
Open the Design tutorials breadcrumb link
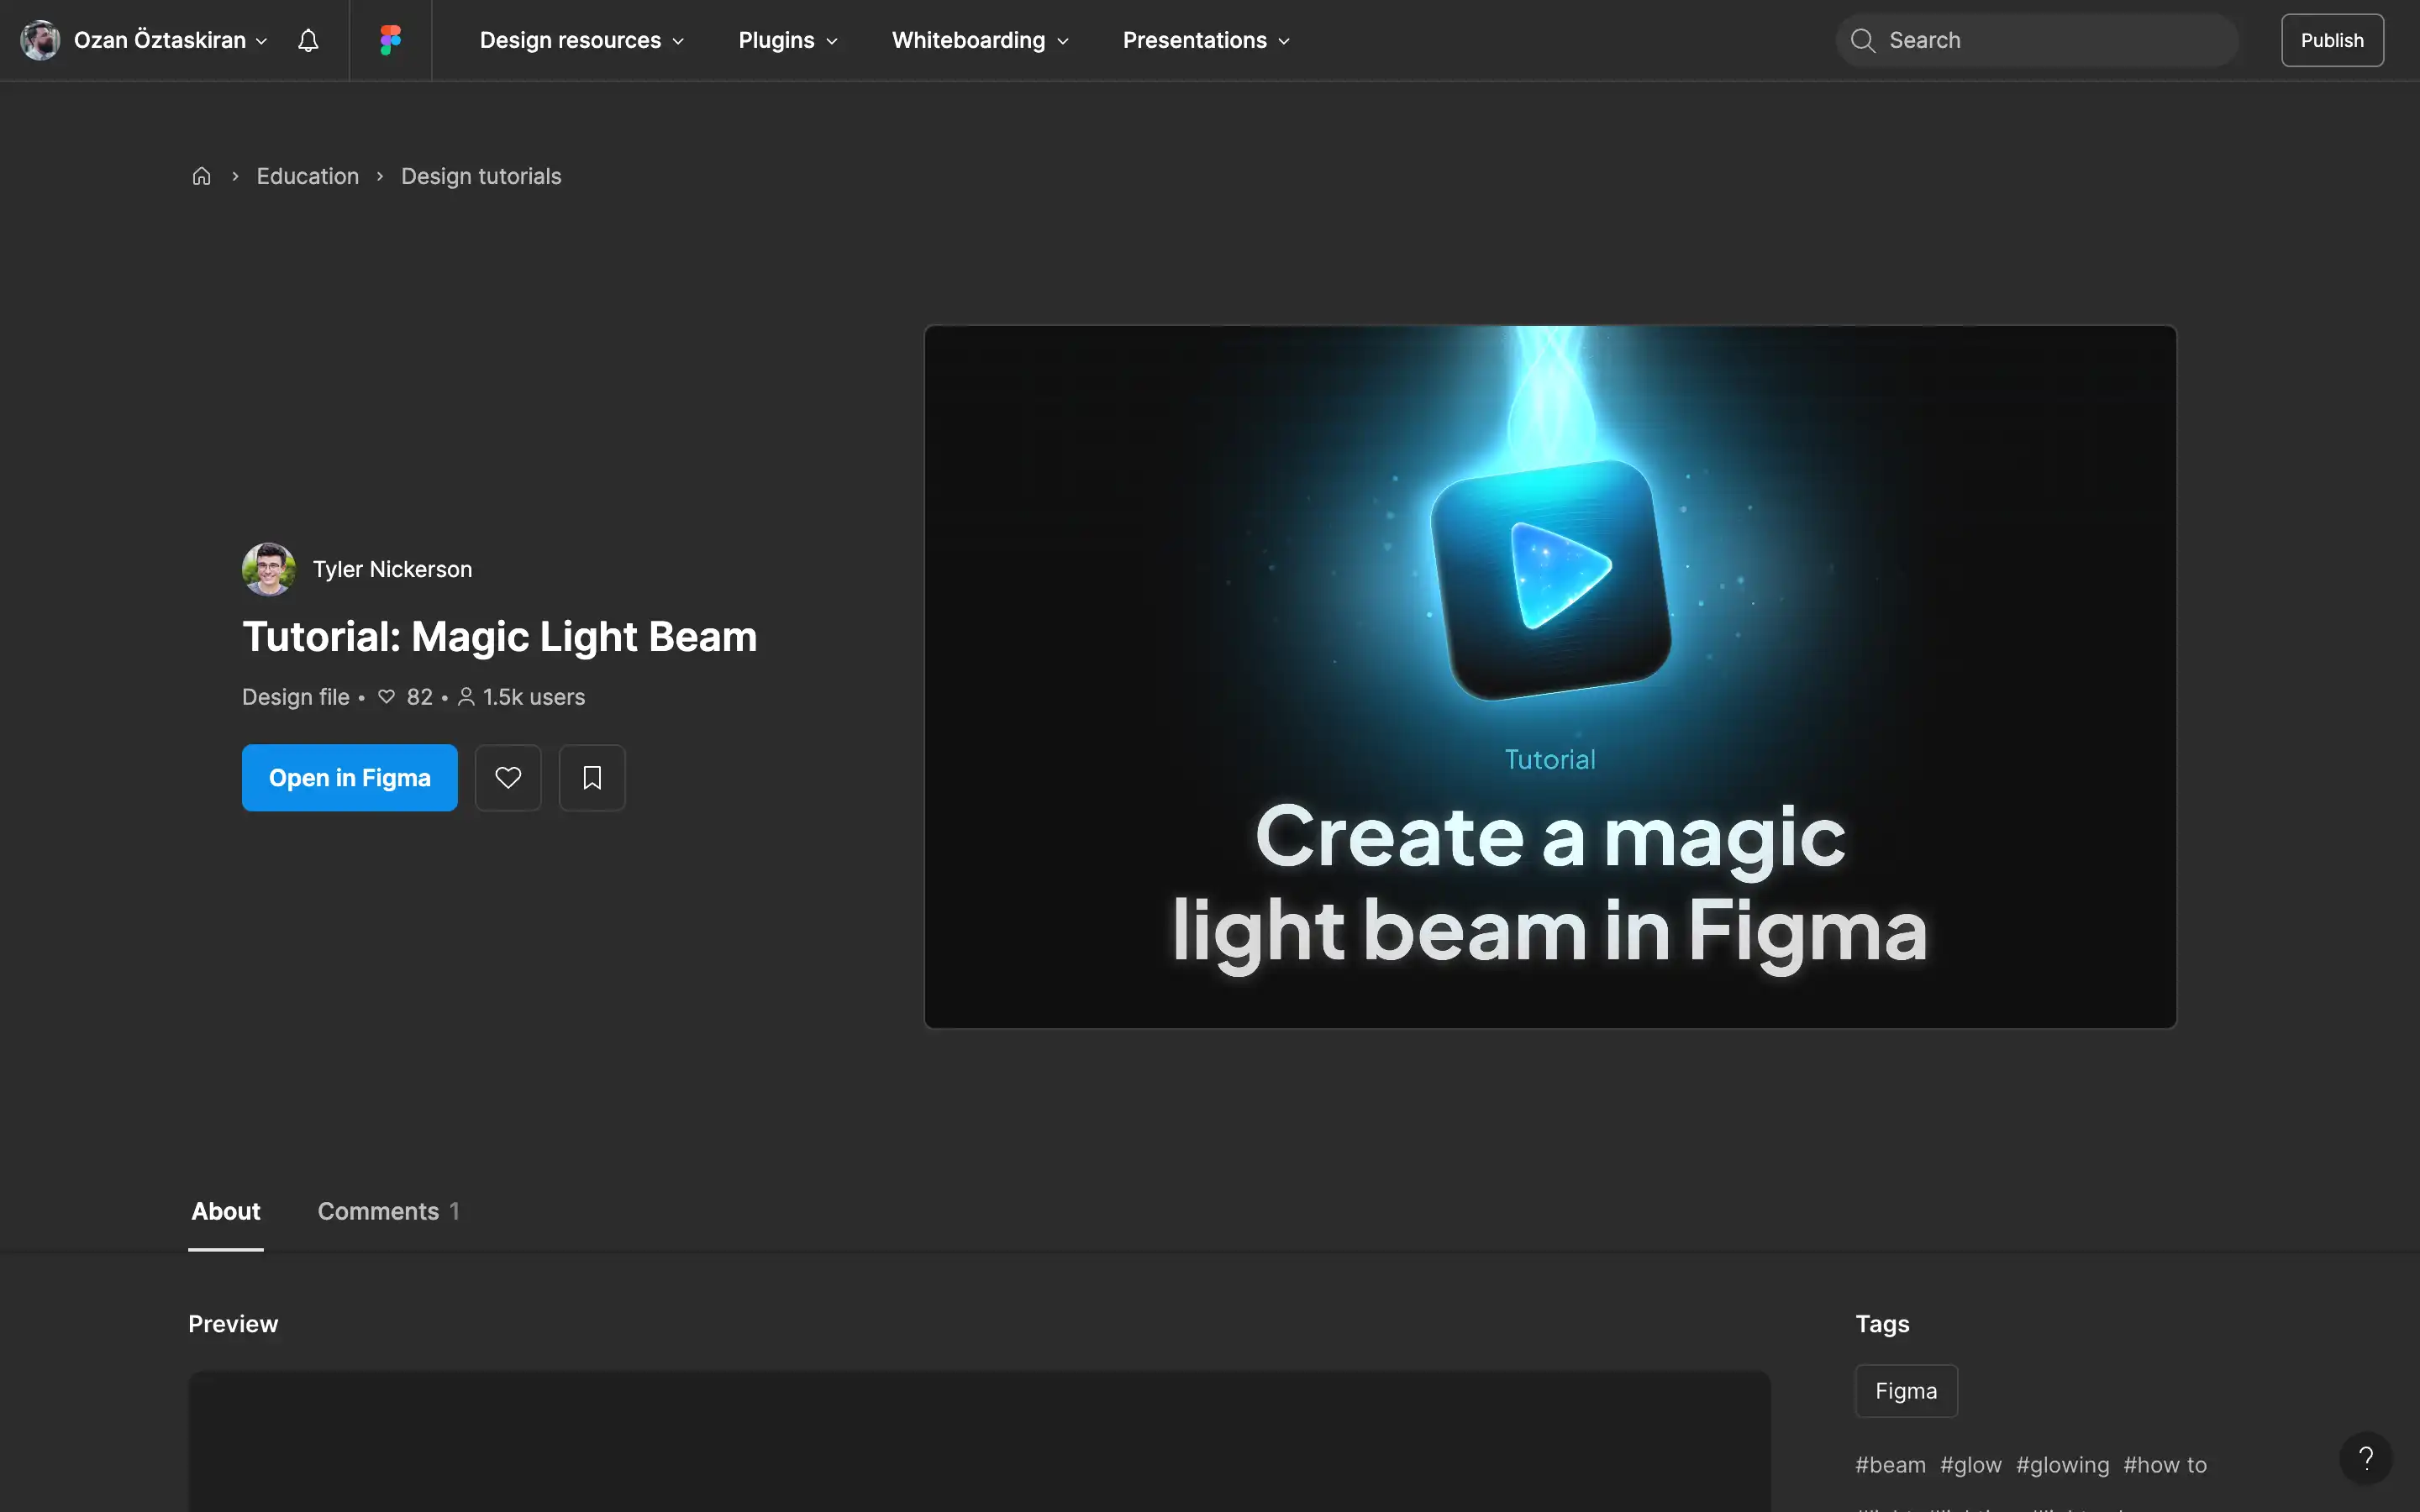[481, 176]
